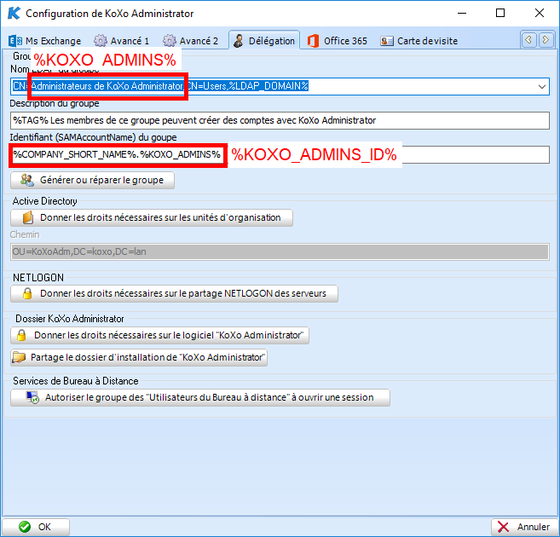Click the folder icon on unités d'organisation button
This screenshot has width=560, height=537.
(28, 217)
